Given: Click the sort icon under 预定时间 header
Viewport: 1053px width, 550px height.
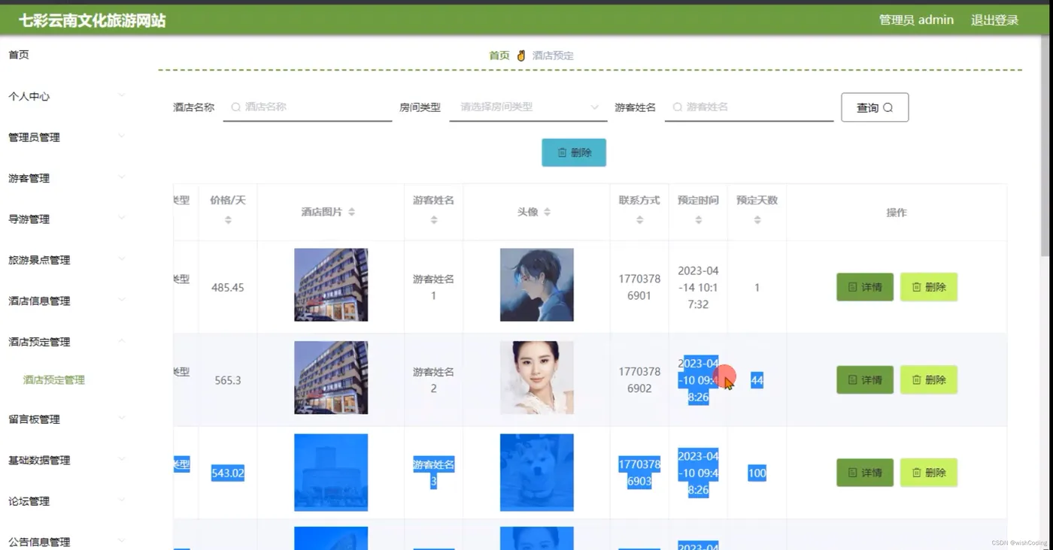Looking at the screenshot, I should [698, 220].
